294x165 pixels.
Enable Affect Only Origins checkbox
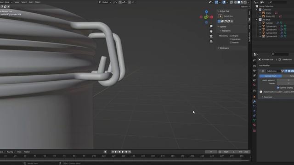[231, 36]
